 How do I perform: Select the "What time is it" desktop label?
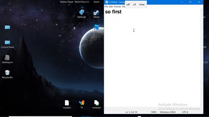click(x=82, y=2)
